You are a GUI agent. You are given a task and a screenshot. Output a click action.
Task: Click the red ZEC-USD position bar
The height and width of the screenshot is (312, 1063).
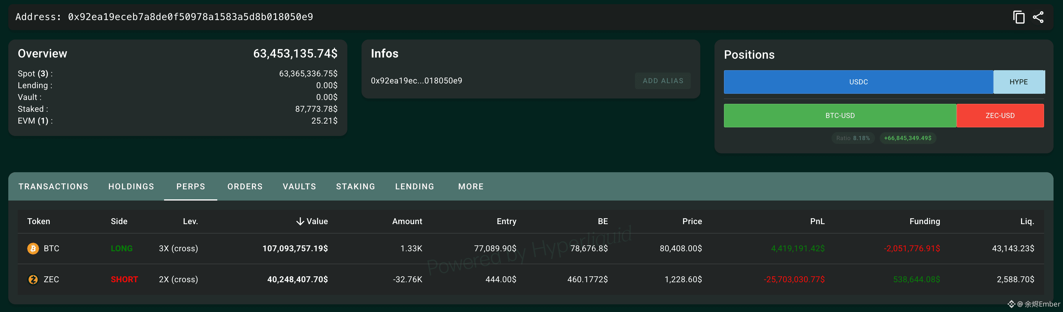click(x=1000, y=116)
